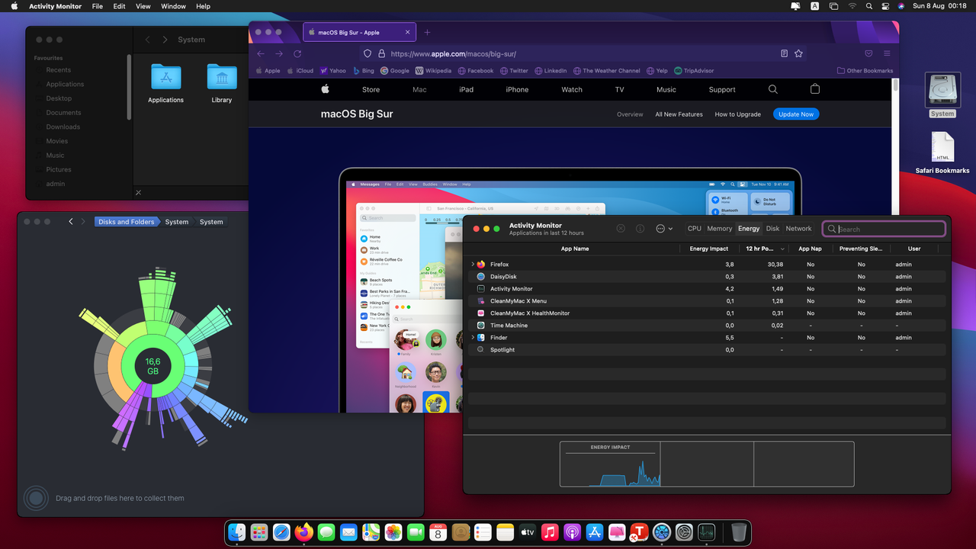Open the search icon on Apple site
976x549 pixels.
pos(773,89)
